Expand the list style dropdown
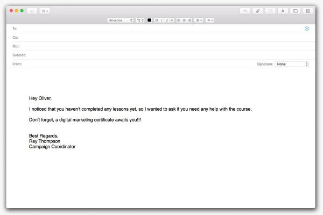Viewport: 323px width, 215px height. (199, 20)
